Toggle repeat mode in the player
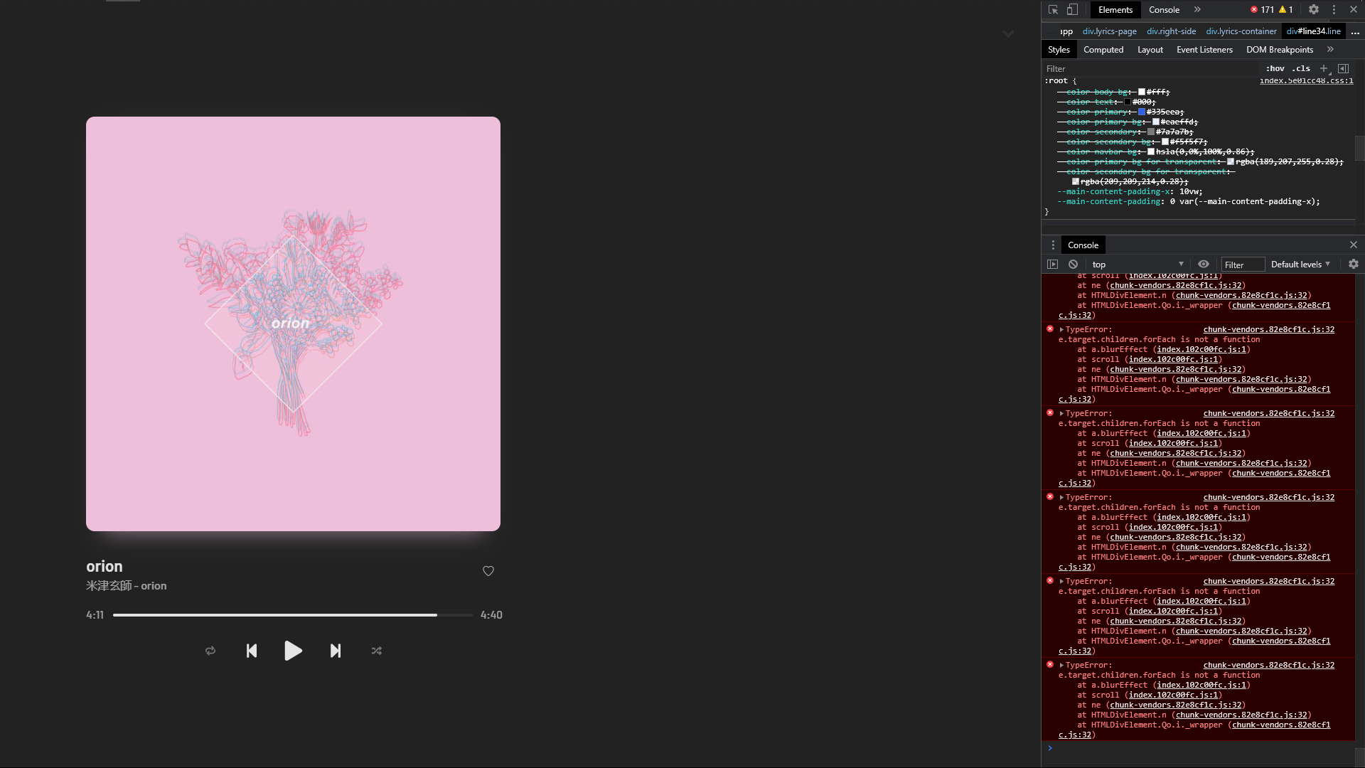This screenshot has width=1365, height=768. tap(210, 651)
